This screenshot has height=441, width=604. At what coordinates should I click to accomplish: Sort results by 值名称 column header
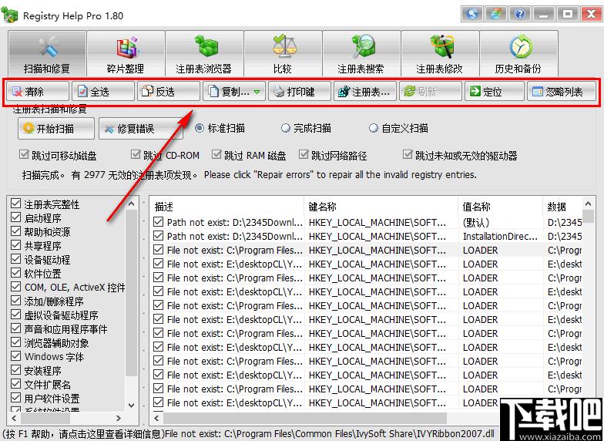(x=501, y=207)
